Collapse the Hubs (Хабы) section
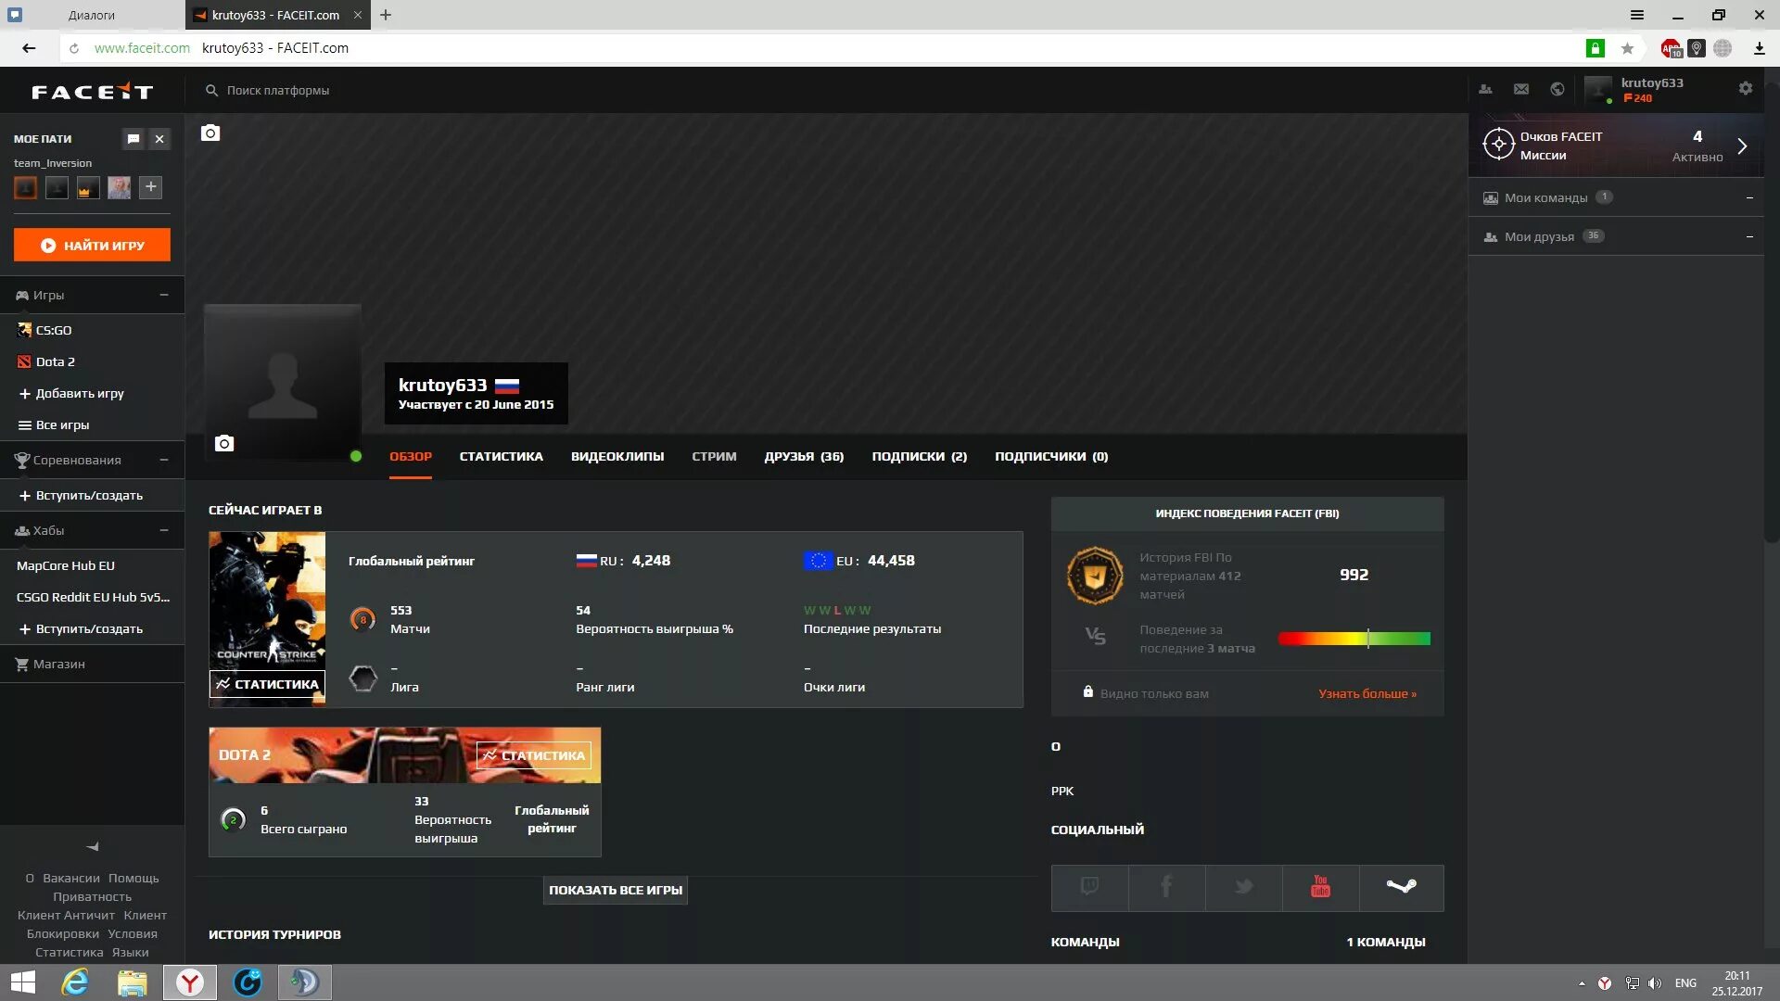Screen dimensions: 1780x1001 coord(164,530)
